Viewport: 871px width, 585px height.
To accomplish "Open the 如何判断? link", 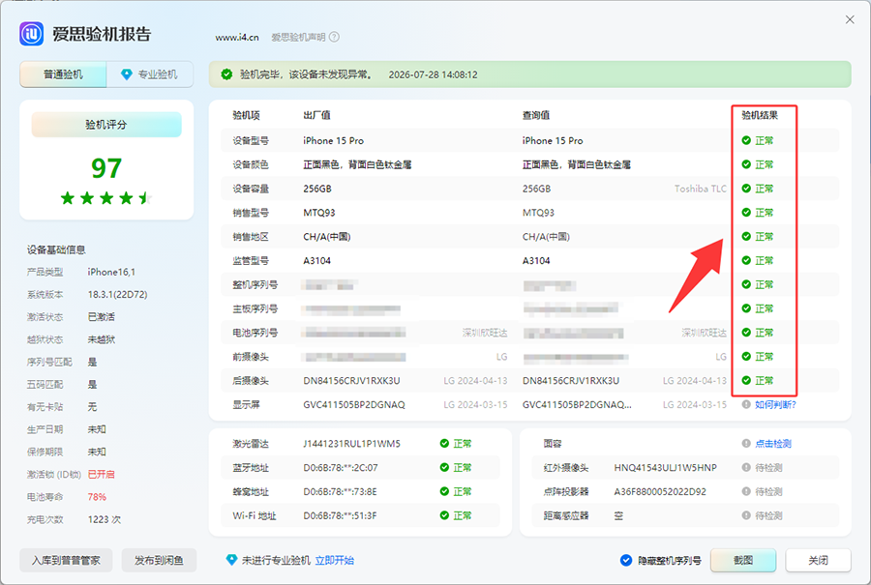I will [775, 404].
